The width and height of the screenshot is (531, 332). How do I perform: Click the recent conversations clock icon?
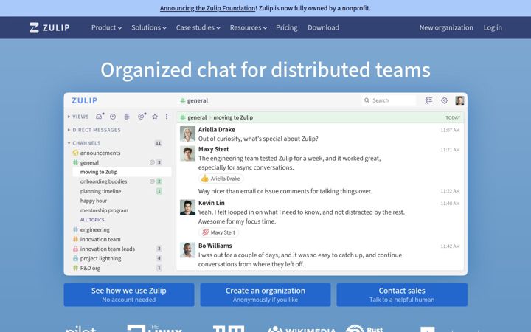113,117
